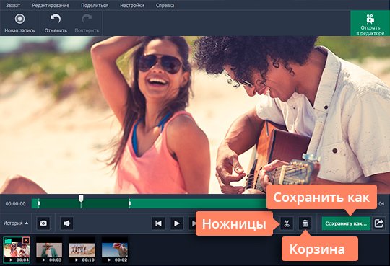Mute audio with the speaker icon
The height and width of the screenshot is (266, 390).
point(67,223)
